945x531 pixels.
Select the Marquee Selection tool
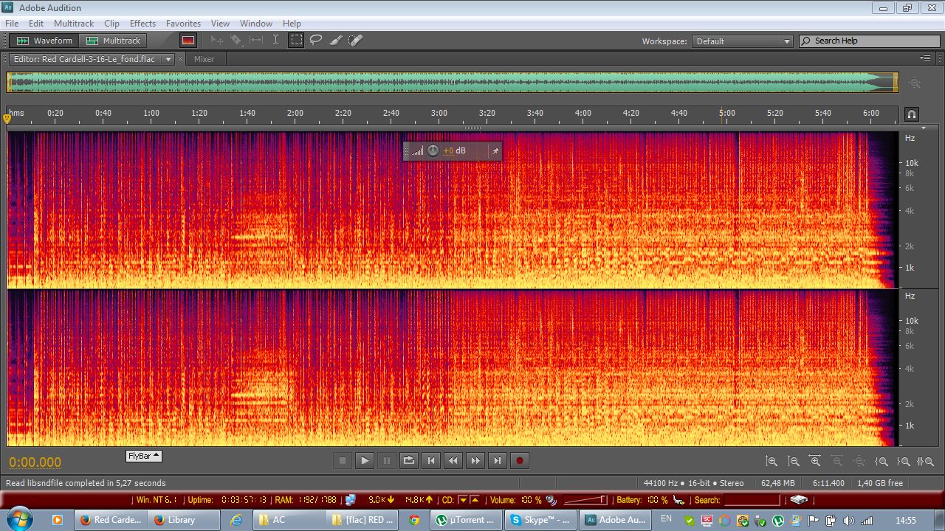pyautogui.click(x=296, y=41)
